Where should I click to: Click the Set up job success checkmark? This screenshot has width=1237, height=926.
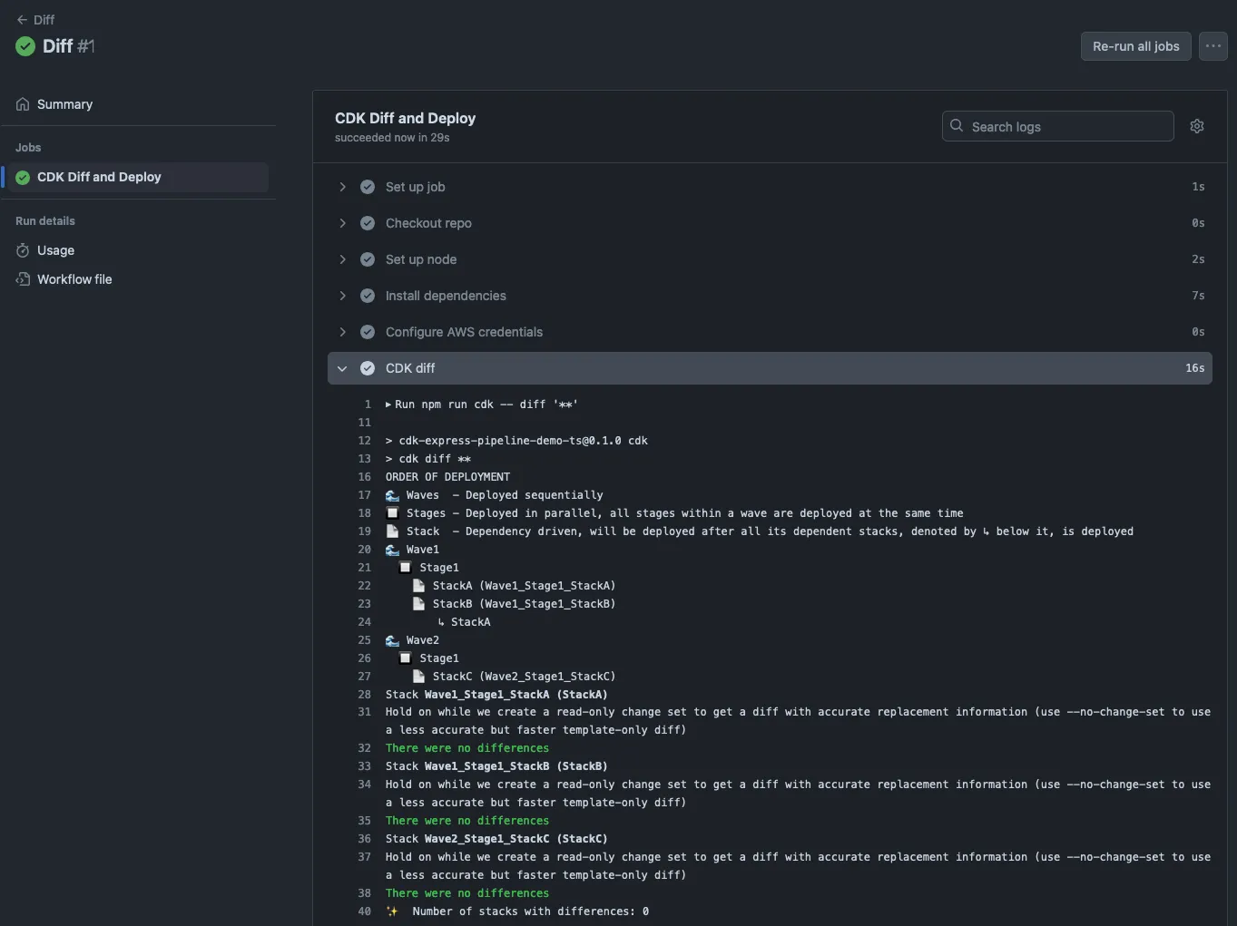coord(368,187)
